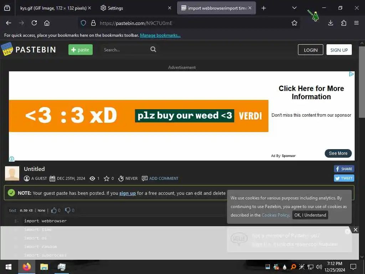
Task: Click the 'DEC 25TH, 2024' date label
Action: click(71, 178)
